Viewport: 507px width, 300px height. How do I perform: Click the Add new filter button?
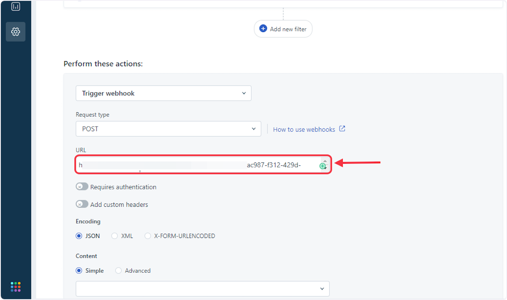(283, 29)
